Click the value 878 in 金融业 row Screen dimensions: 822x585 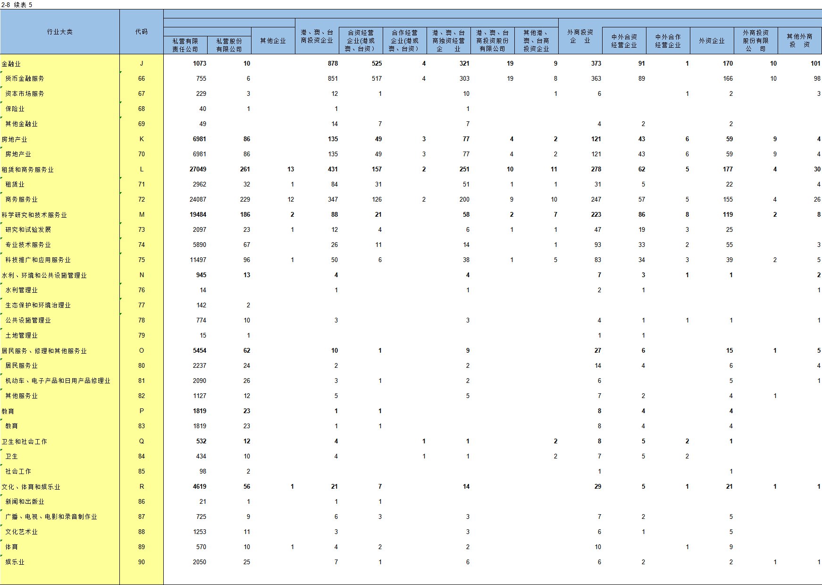click(333, 63)
